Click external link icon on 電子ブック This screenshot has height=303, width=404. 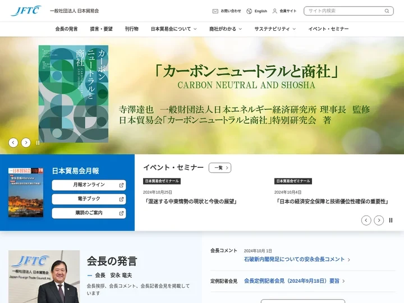tap(121, 199)
